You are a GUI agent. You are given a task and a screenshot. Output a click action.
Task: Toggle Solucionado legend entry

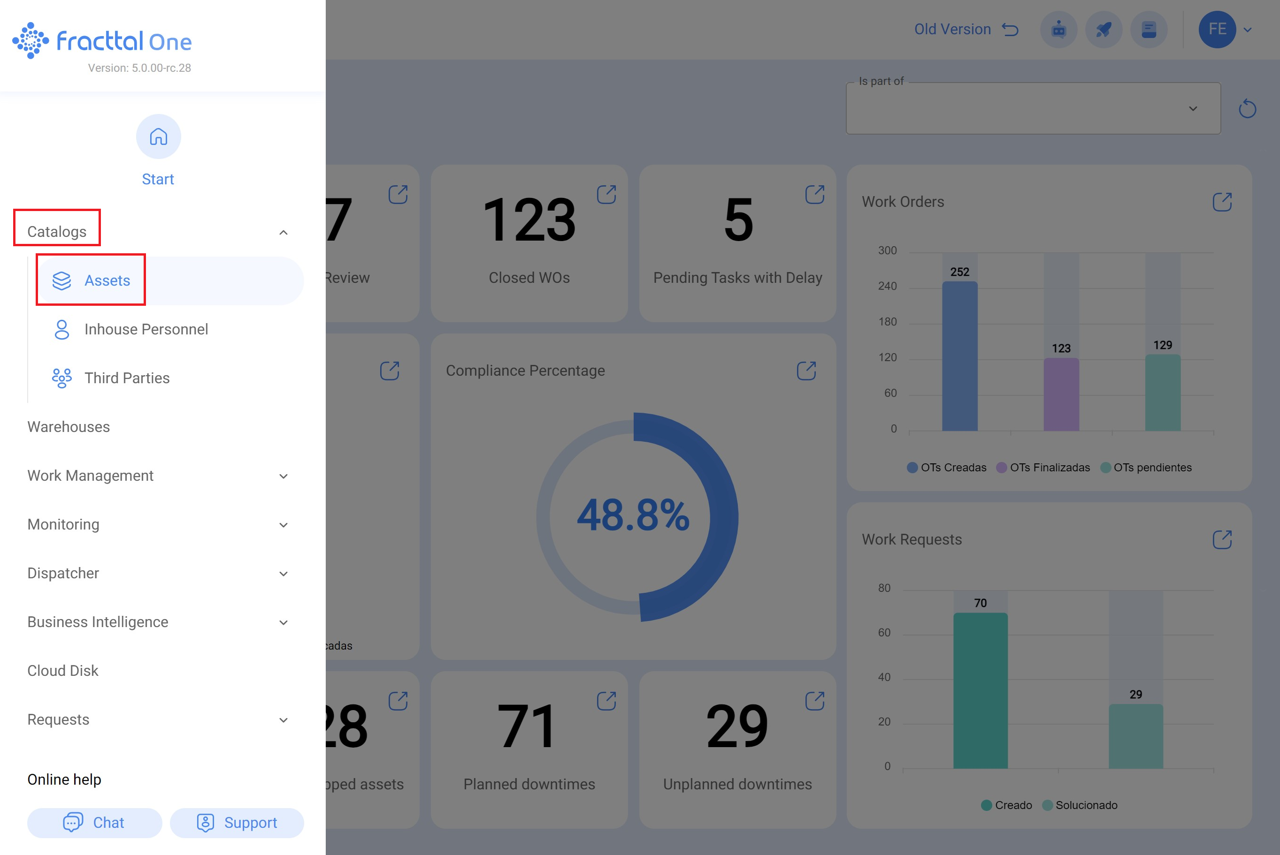[x=1080, y=805]
